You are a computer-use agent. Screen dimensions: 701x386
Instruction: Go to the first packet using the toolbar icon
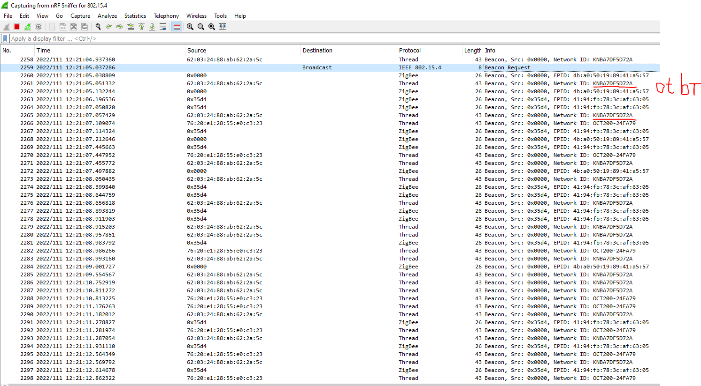tap(141, 27)
